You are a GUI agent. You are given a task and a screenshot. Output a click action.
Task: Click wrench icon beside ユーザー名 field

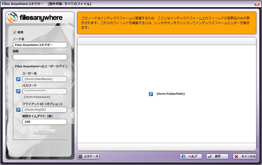coord(18,79)
